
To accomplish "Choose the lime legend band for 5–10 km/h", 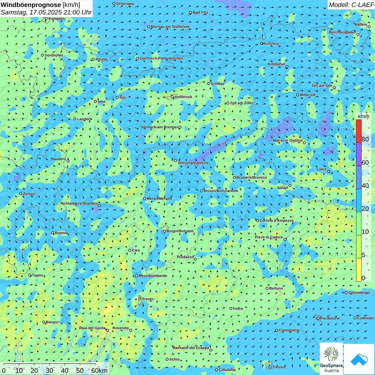I will (359, 247).
